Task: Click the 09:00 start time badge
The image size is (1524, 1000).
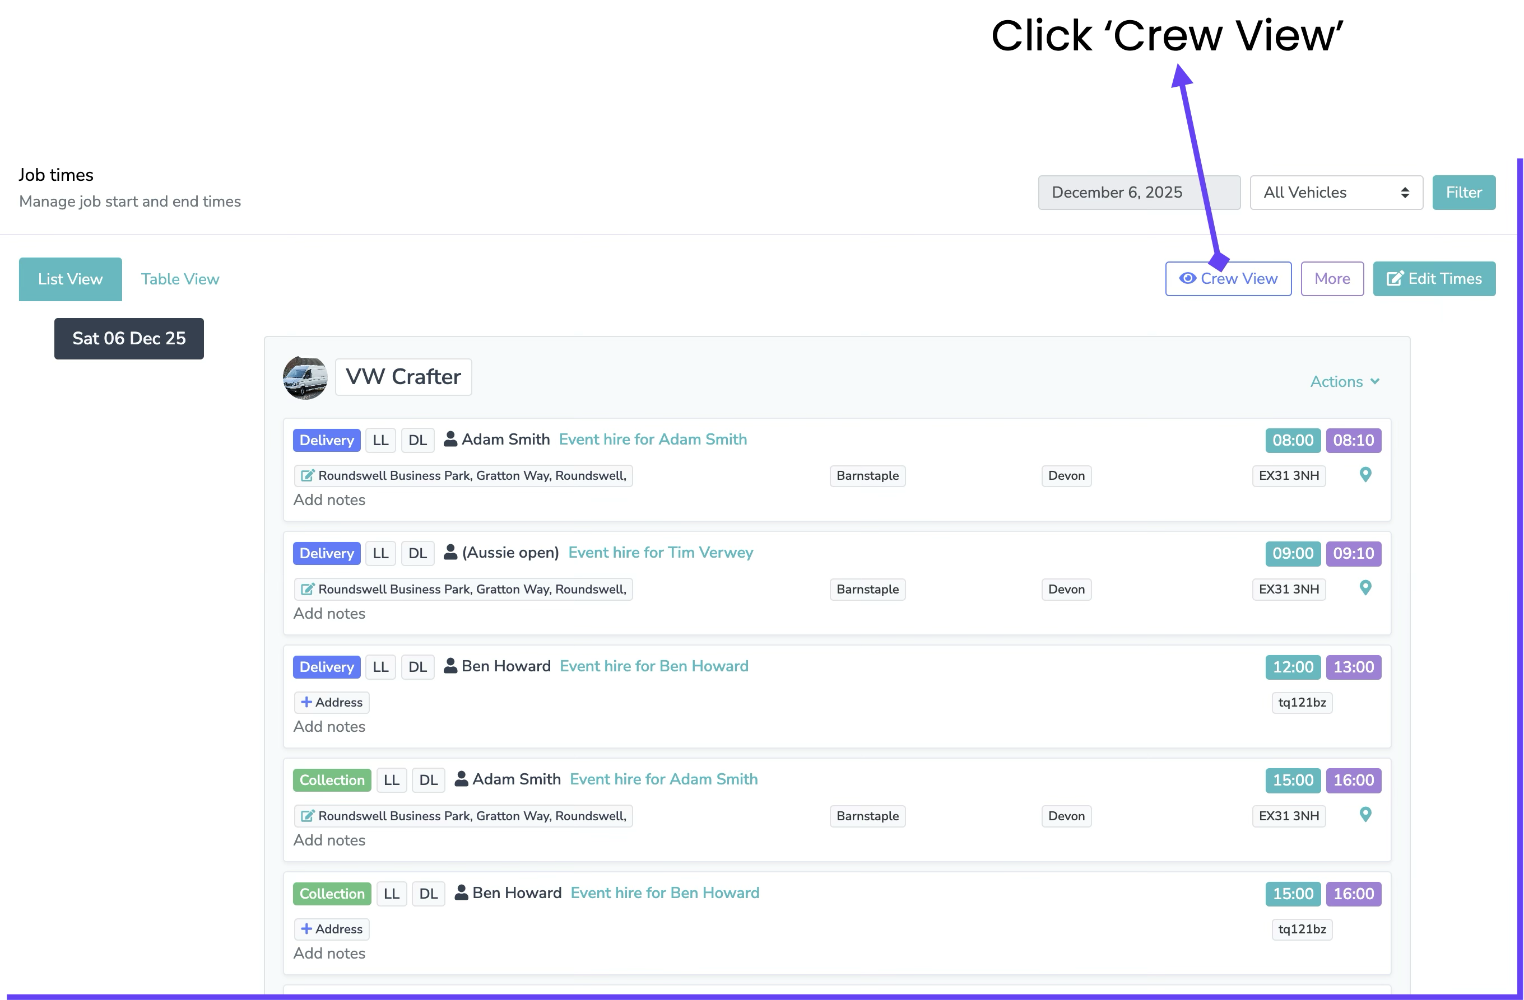Action: point(1292,553)
